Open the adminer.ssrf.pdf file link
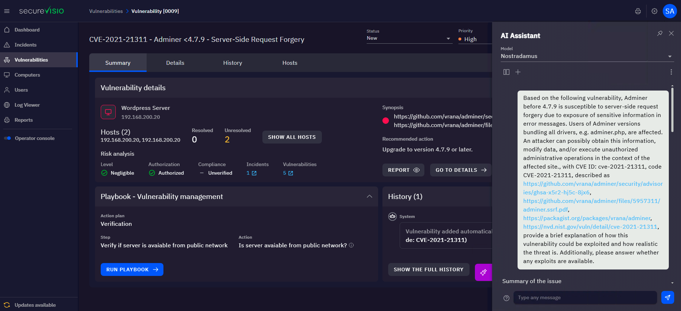 tap(591, 205)
